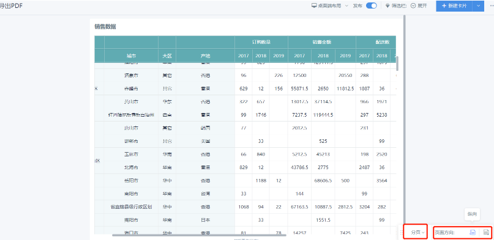
Task: Click the drag handle left of 分页
Action: click(402, 233)
